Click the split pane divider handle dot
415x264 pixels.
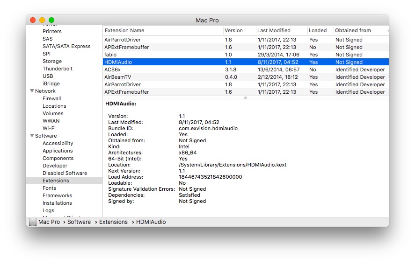(x=246, y=98)
